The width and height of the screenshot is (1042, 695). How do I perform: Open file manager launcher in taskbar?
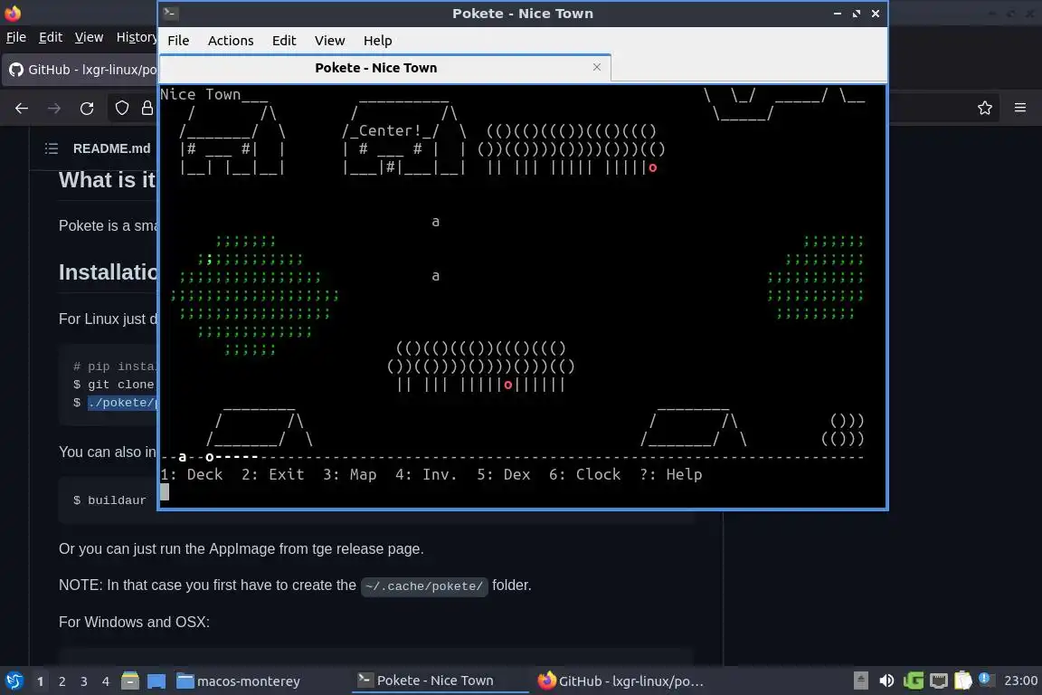click(130, 681)
